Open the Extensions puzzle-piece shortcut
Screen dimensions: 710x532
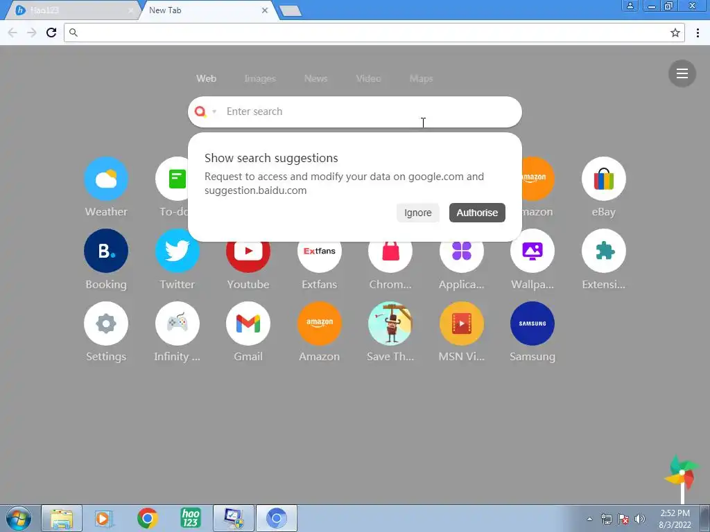coord(604,251)
